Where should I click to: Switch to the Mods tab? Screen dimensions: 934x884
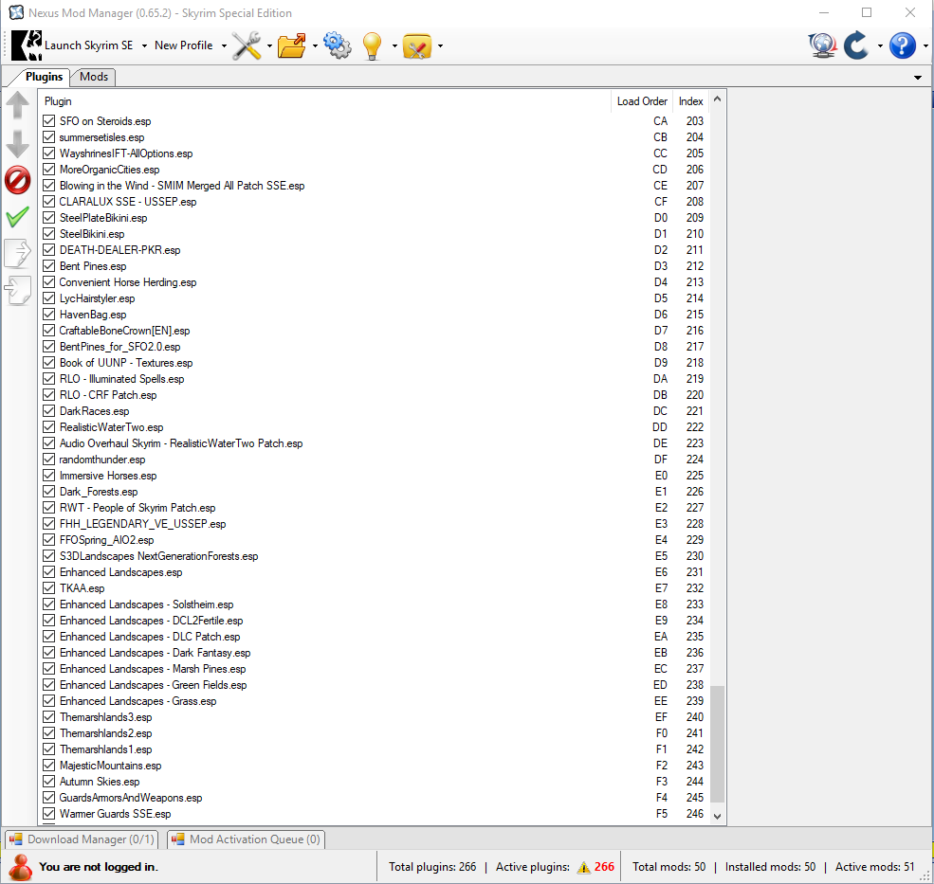[x=94, y=77]
